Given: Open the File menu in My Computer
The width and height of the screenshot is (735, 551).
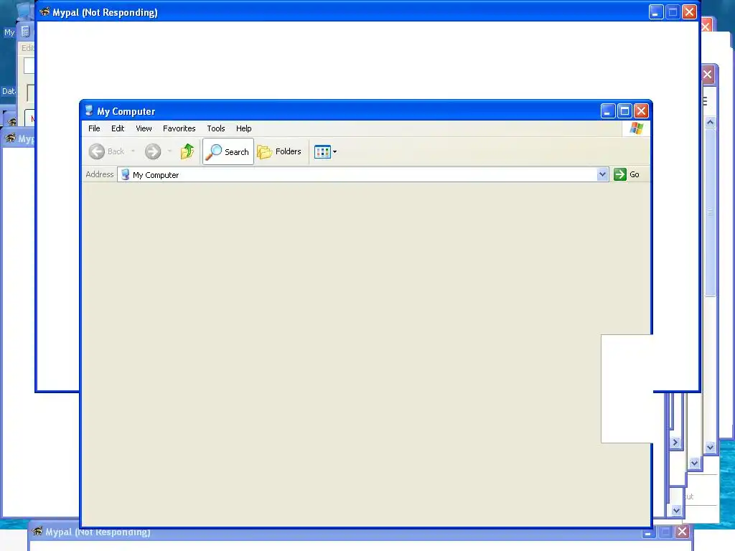Looking at the screenshot, I should (x=94, y=128).
